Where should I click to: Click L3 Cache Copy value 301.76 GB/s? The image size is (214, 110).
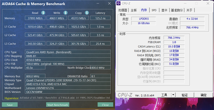pos(78,44)
